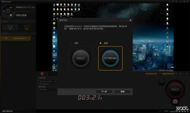Viewport: 190px width, 113px height.
Task: Adjust the microphone volume slider
Action: 151,74
